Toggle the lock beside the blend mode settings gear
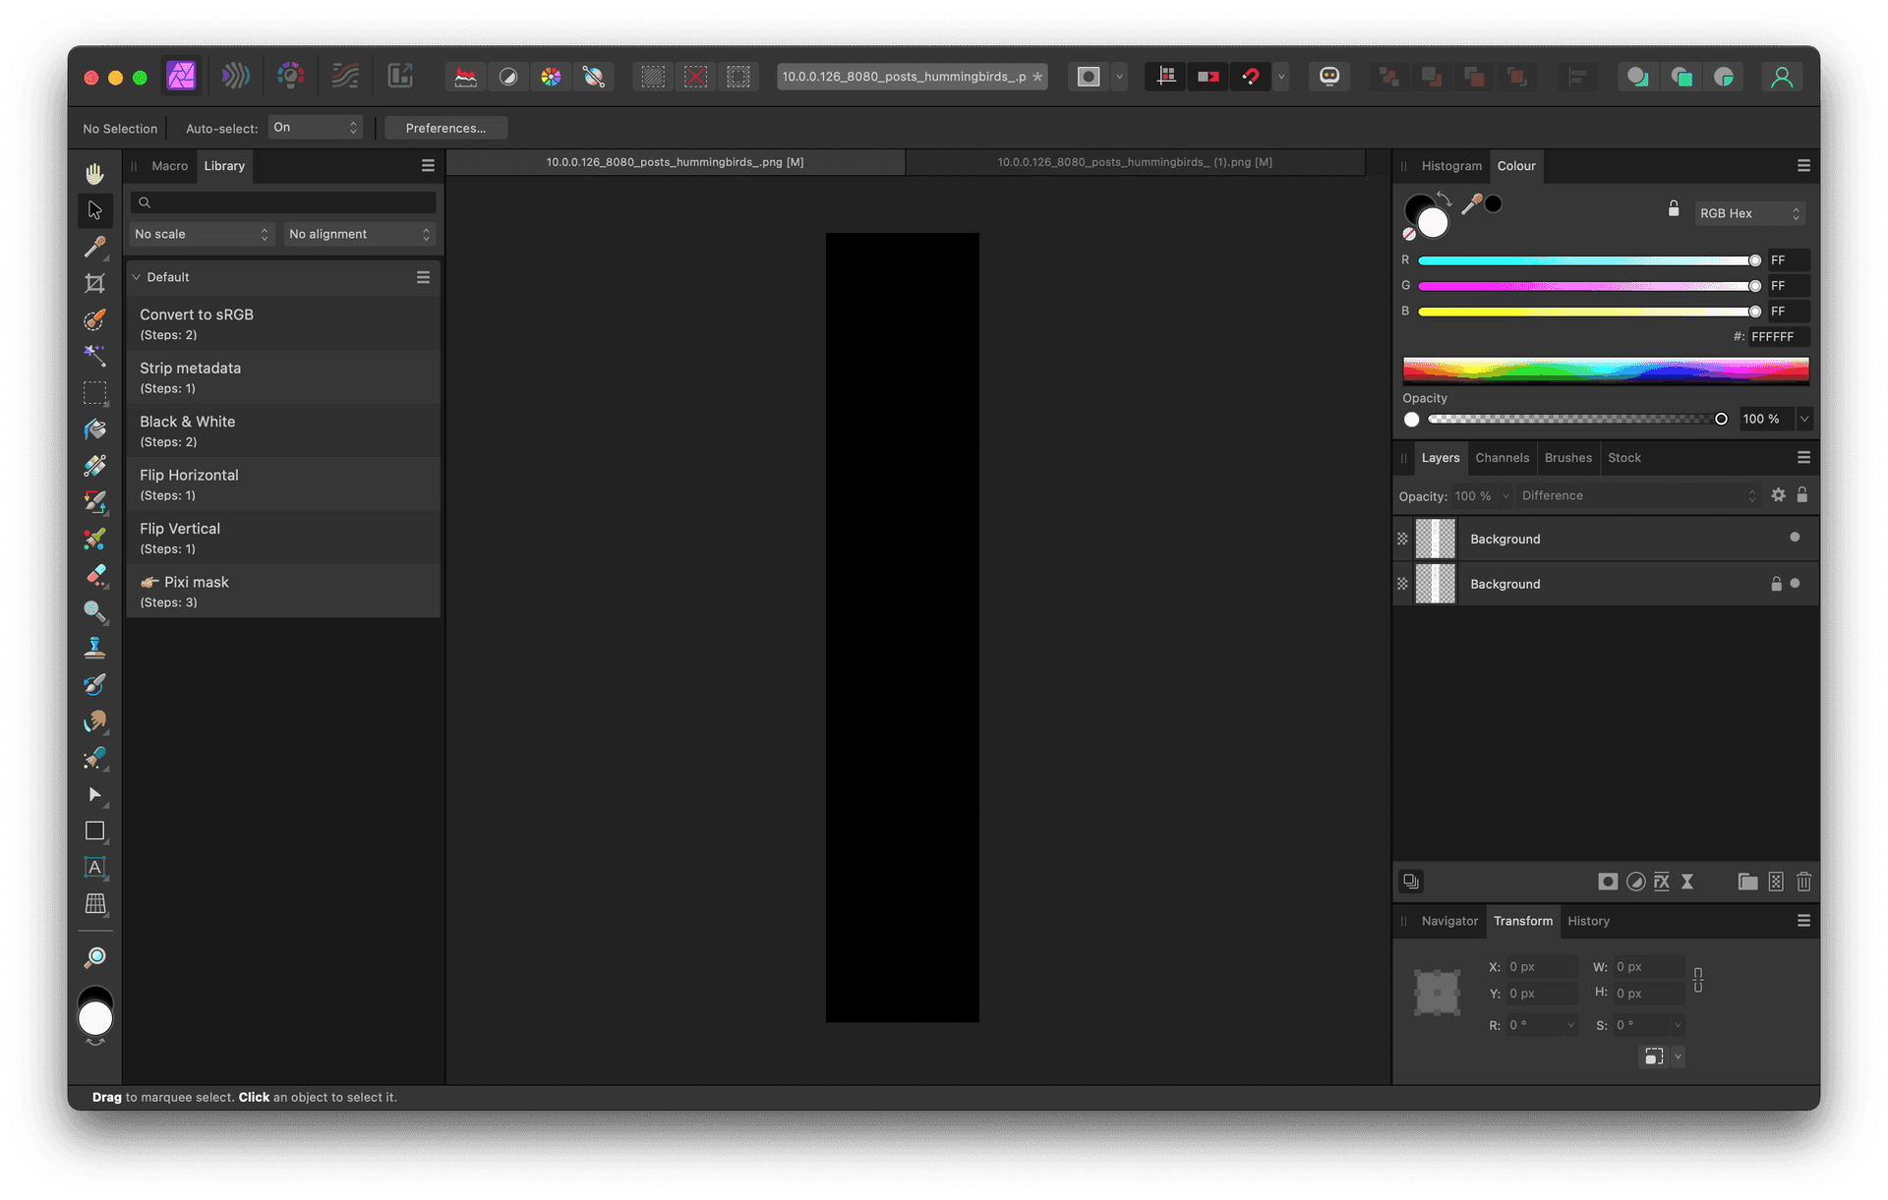 [x=1802, y=495]
